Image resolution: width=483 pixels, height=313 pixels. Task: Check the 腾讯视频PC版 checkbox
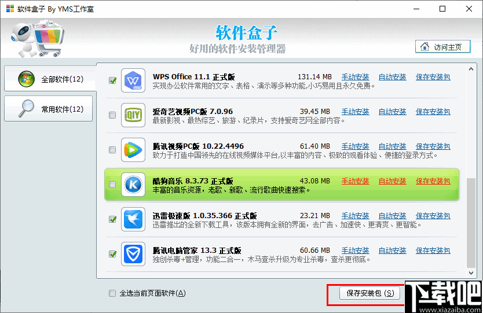point(112,150)
